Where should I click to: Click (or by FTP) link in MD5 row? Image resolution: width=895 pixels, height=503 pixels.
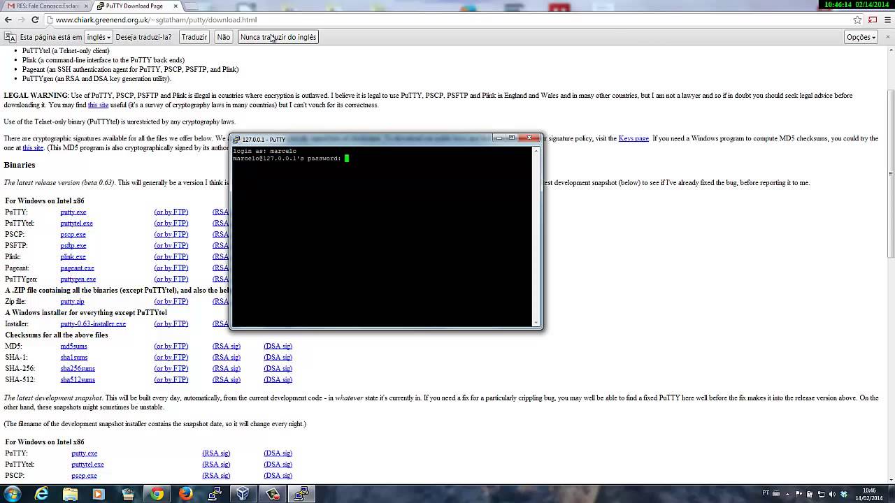171,346
